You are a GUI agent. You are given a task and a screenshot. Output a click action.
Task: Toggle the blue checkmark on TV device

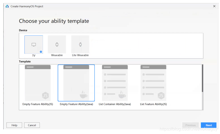[41, 52]
